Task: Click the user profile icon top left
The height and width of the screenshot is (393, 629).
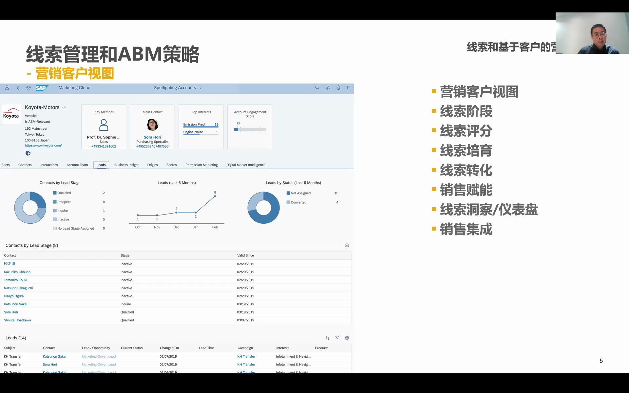Action: pos(7,88)
